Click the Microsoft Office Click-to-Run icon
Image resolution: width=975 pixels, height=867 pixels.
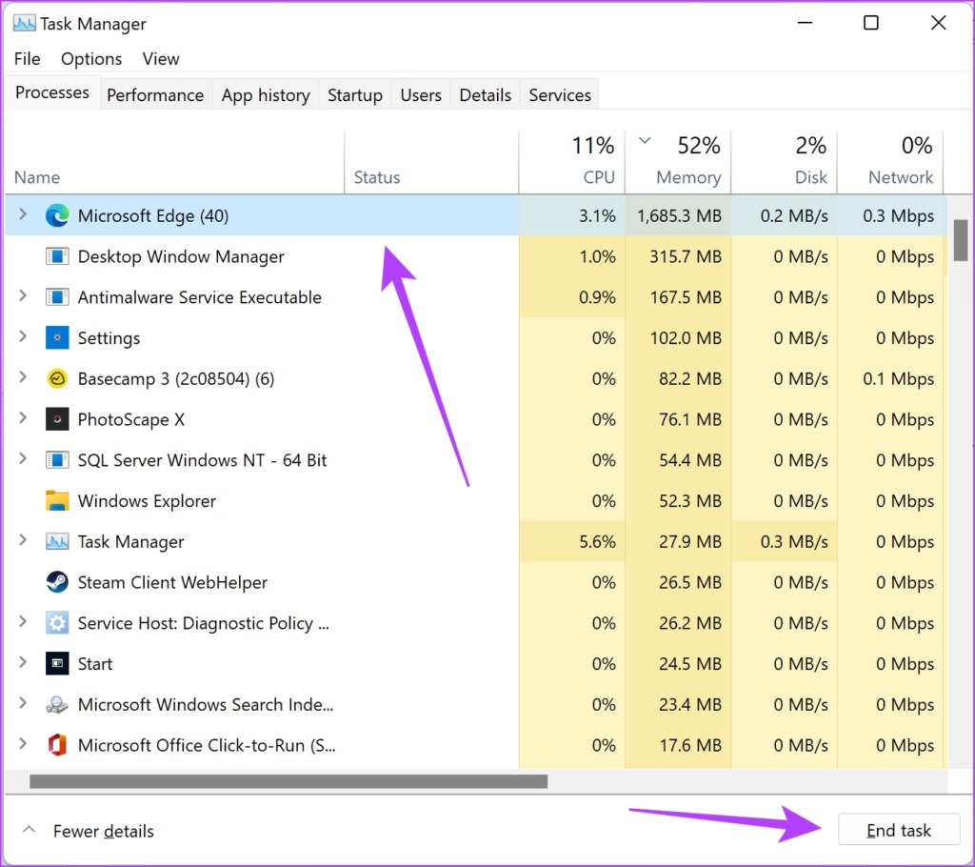click(57, 745)
